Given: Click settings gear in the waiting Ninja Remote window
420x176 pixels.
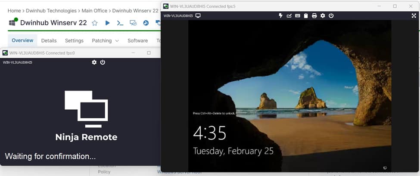Looking at the screenshot, I should 94,62.
